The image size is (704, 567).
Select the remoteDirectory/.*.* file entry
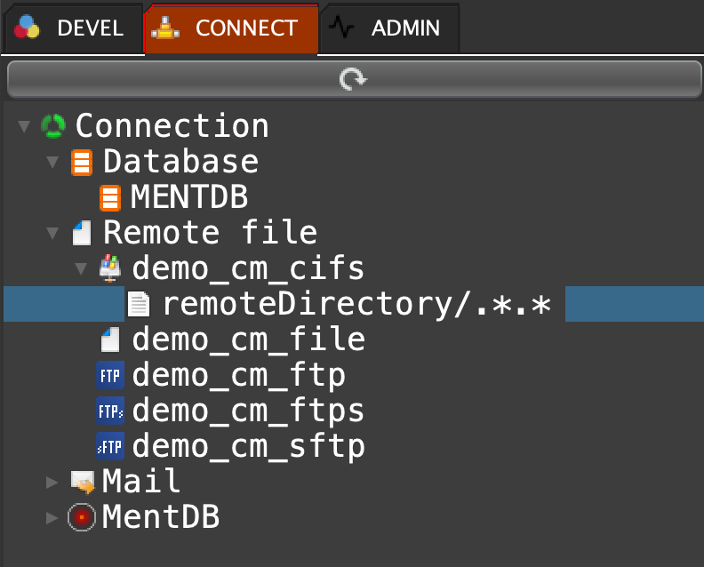[356, 304]
